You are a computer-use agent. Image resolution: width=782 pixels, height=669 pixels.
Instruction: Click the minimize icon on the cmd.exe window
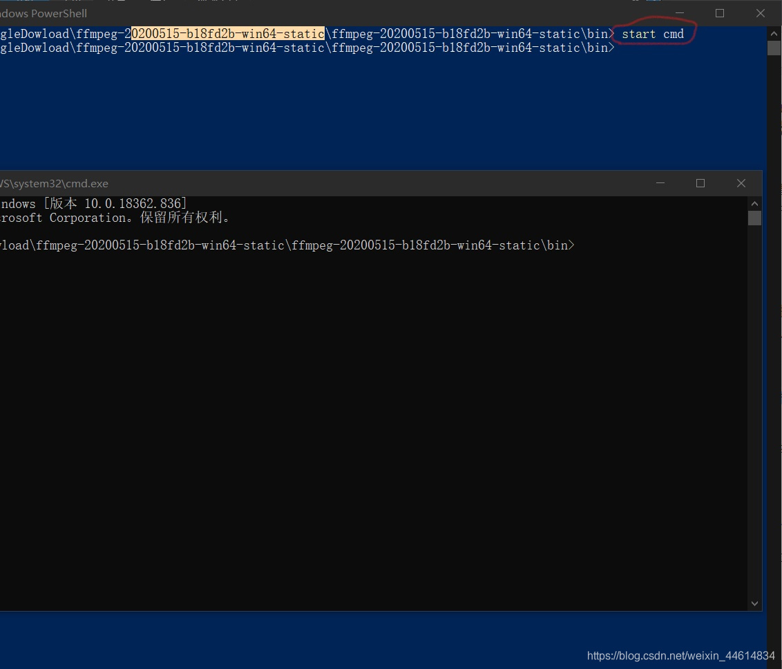tap(660, 183)
